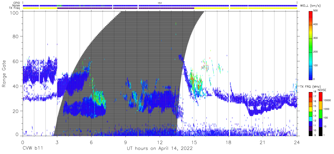Screen dimensions: 334x154
Task: Click the 200 tick on width color bar
Action: [x=315, y=52]
